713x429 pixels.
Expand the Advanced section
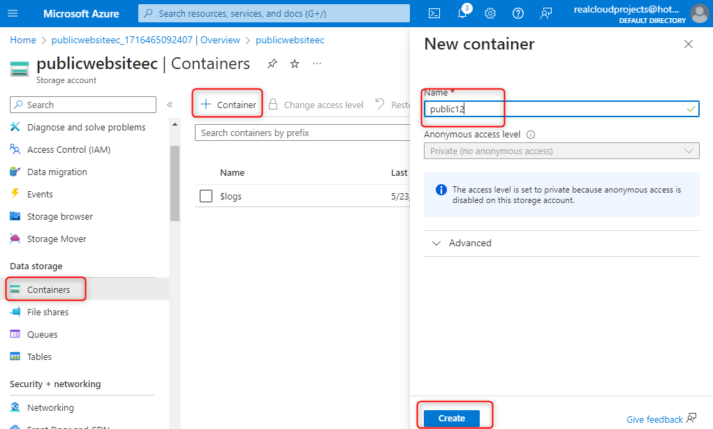(462, 243)
